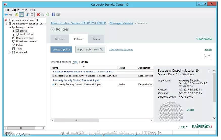Open Unassigned devices in the tree
Screen dimensions: 221x140
tap(26, 42)
